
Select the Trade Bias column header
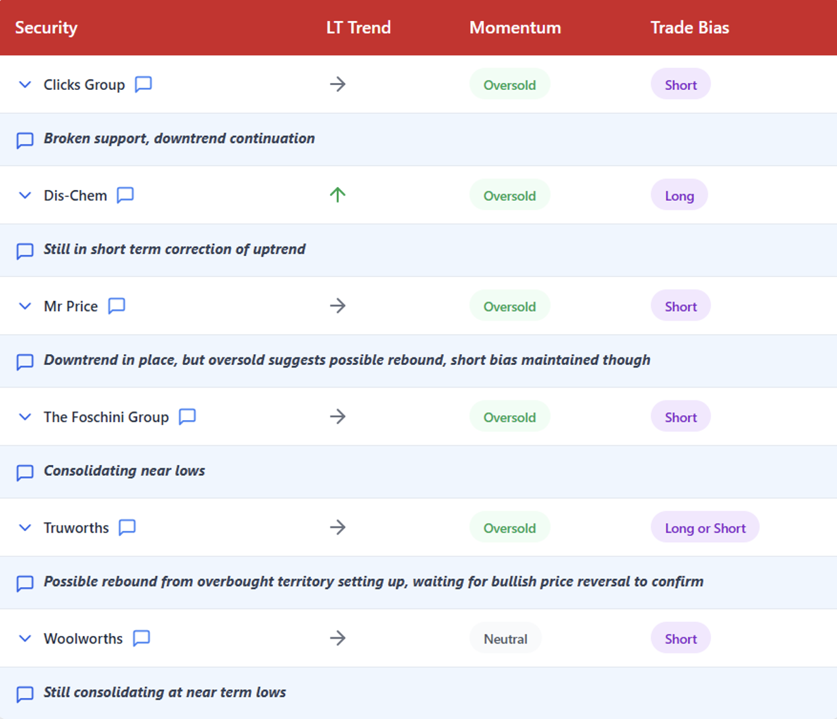point(689,28)
